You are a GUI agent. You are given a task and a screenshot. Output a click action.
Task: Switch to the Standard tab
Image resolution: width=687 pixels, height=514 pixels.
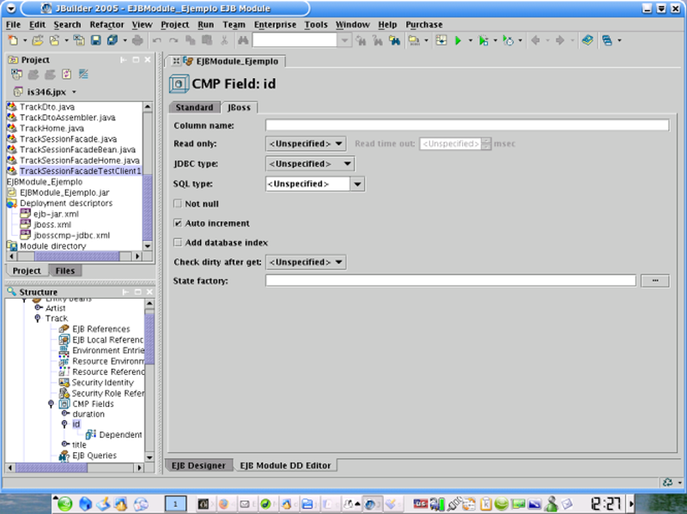coord(194,107)
